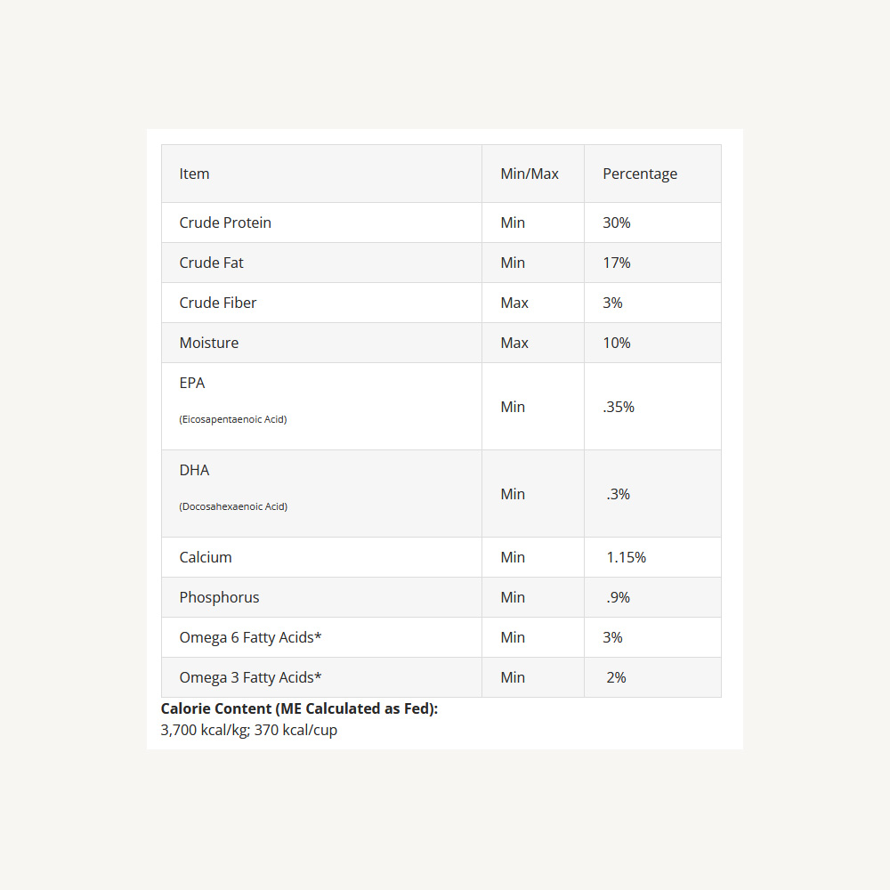Select the EPA label text
This screenshot has width=890, height=890.
tap(192, 383)
